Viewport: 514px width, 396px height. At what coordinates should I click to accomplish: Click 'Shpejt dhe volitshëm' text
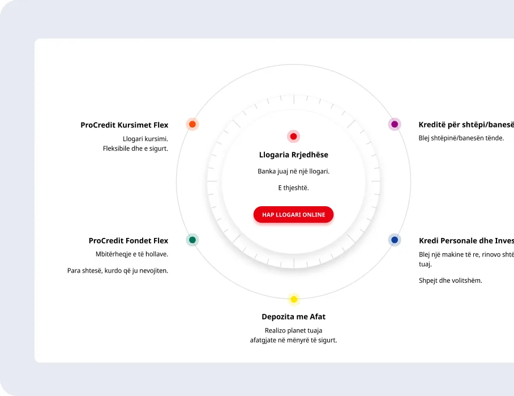tap(451, 280)
